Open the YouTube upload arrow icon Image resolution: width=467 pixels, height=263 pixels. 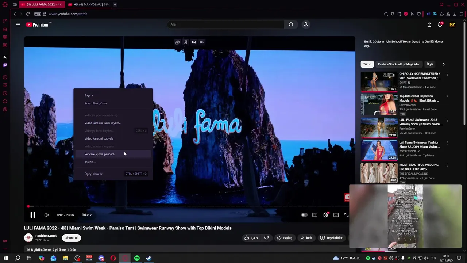[x=429, y=24]
